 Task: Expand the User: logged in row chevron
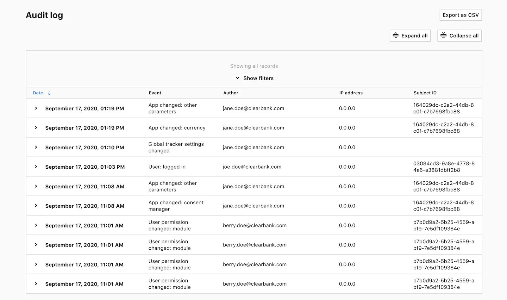36,167
